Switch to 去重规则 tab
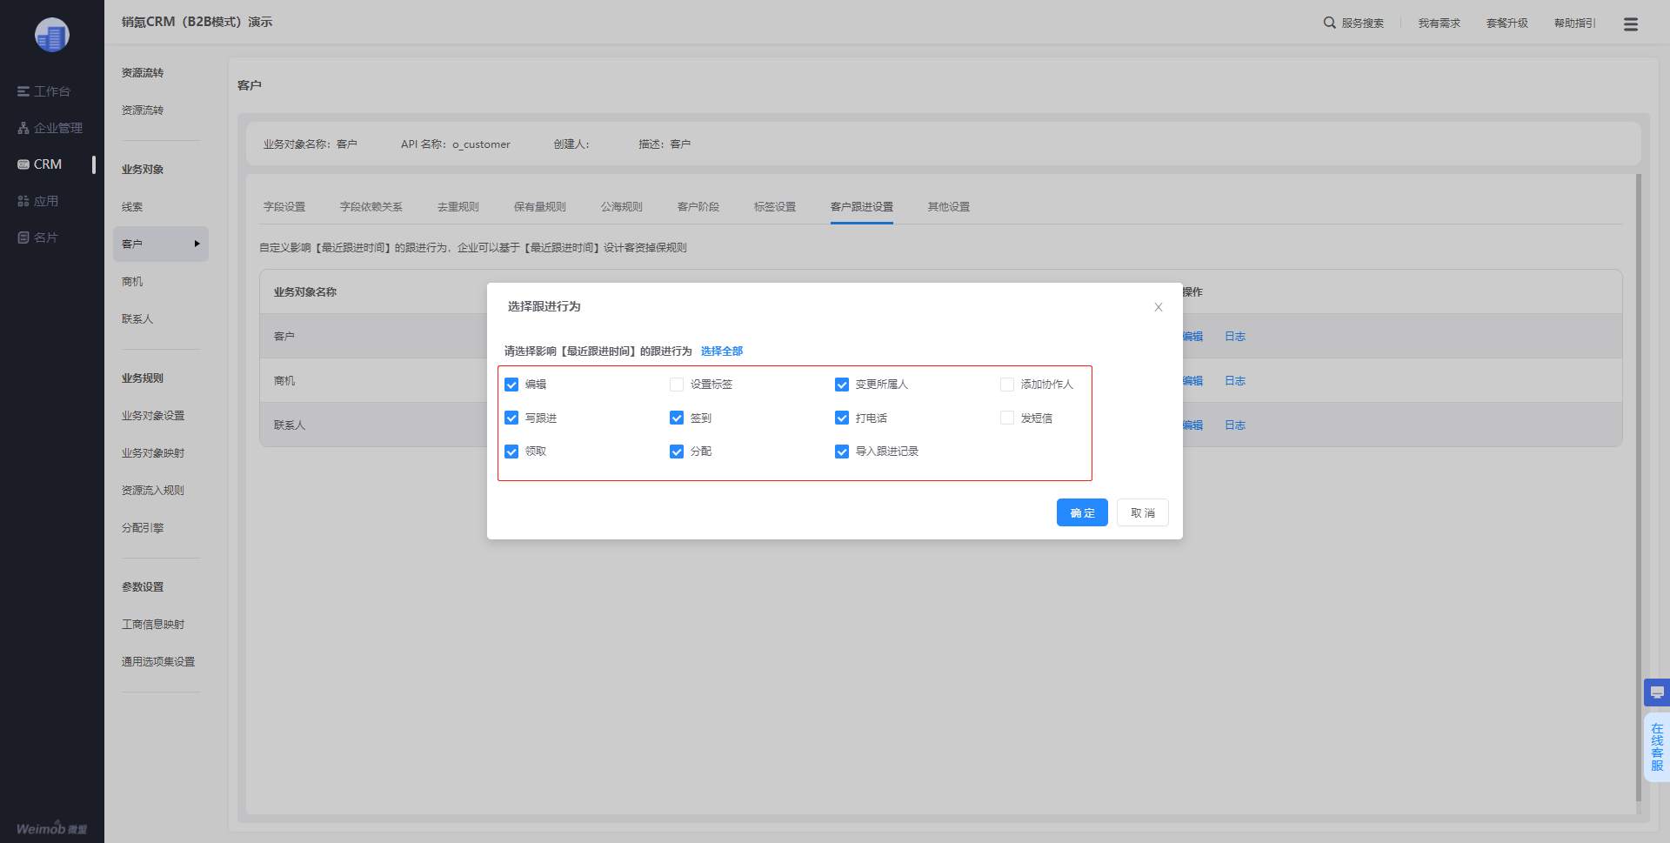Screen dimensions: 1670x843 point(458,207)
